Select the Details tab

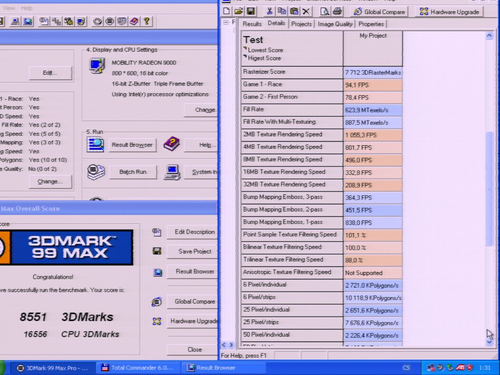tap(276, 23)
